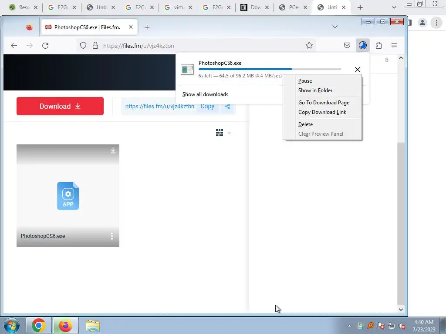The image size is (446, 334).
Task: Open the three-dot menu on PhotoshopCS6.exe
Action: coord(112,236)
